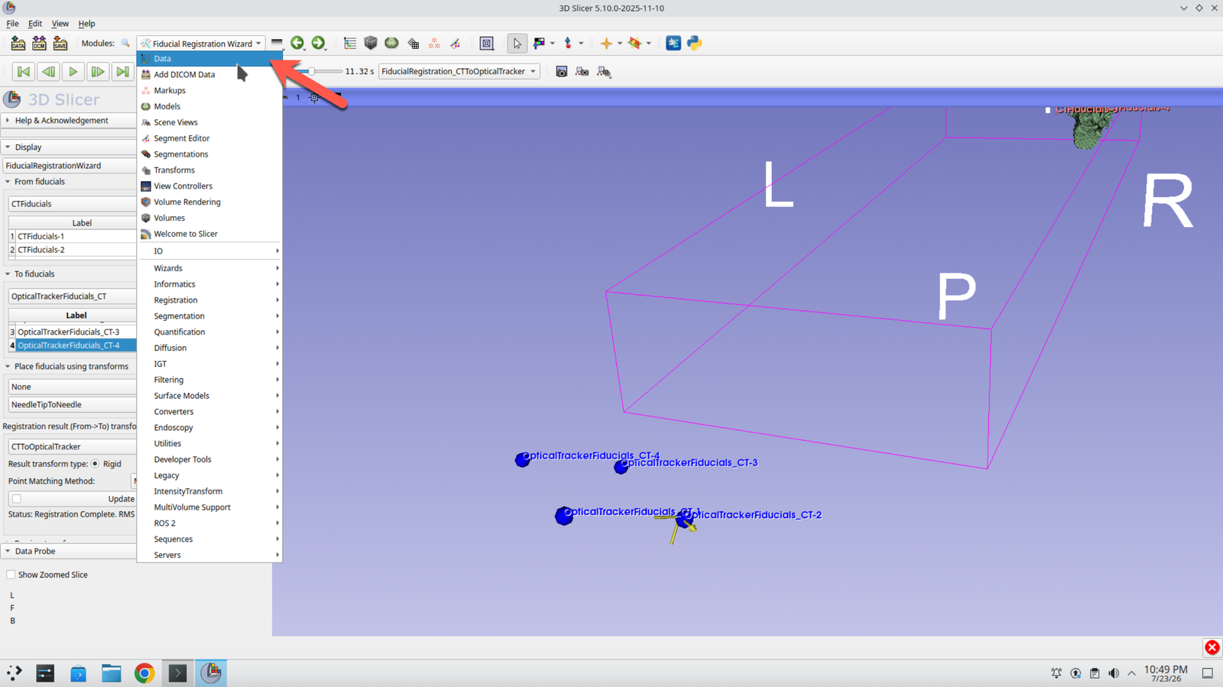Open the Help menu
The image size is (1223, 687).
point(86,24)
